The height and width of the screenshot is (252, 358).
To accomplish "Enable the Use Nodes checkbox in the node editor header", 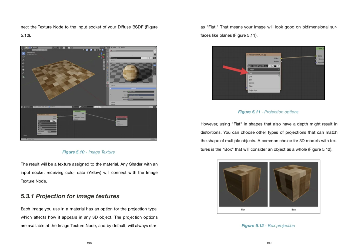I will [49, 107].
